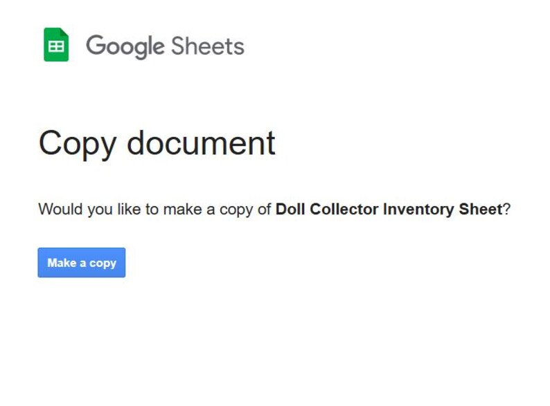
Task: Click the 'copy of' text before the document name
Action: coord(245,210)
